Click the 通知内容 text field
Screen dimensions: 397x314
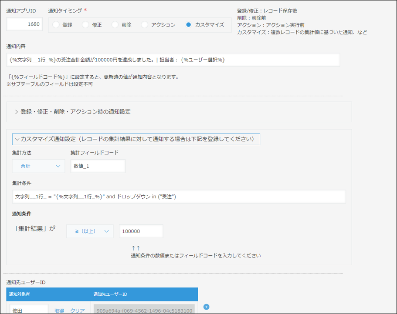point(173,60)
